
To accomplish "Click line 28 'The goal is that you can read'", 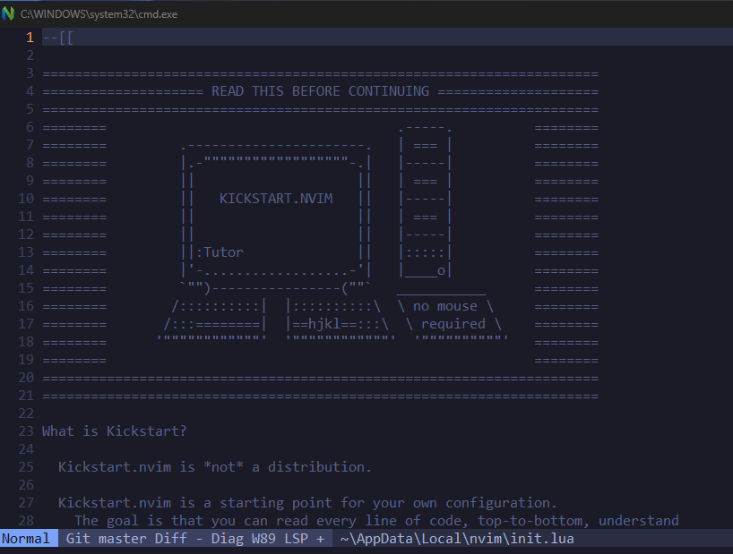I will tap(376, 520).
